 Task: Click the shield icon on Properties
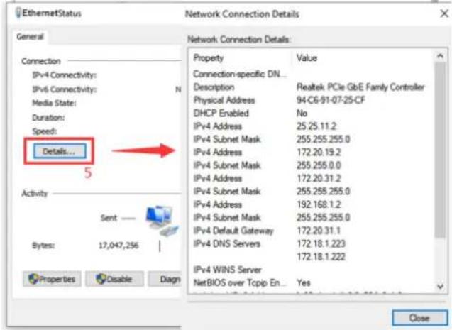click(x=33, y=279)
